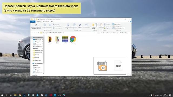Refresh the folder view
The width and height of the screenshot is (173, 97).
(97, 33)
